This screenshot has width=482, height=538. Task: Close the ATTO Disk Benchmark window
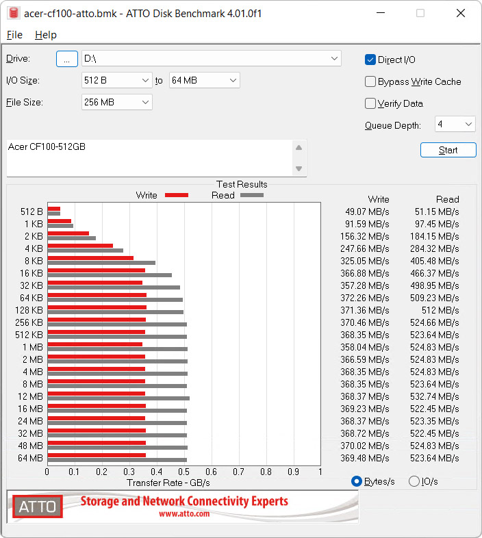pyautogui.click(x=461, y=13)
